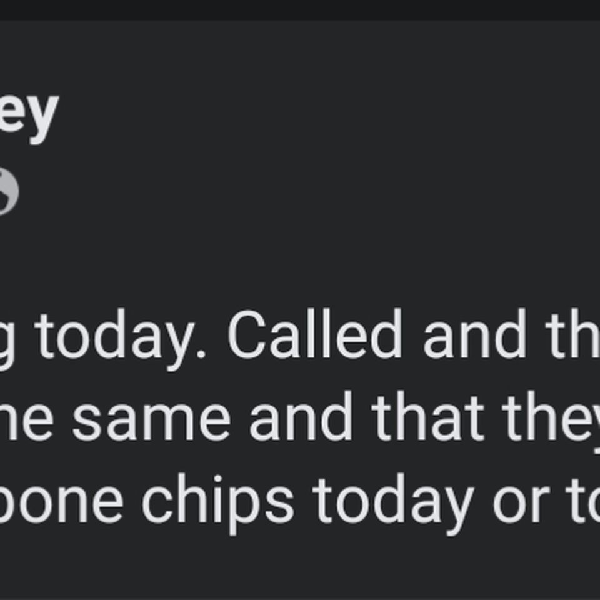The width and height of the screenshot is (600, 600).
Task: Click the partial word 'ne' before 'same'
Action: (x=27, y=421)
